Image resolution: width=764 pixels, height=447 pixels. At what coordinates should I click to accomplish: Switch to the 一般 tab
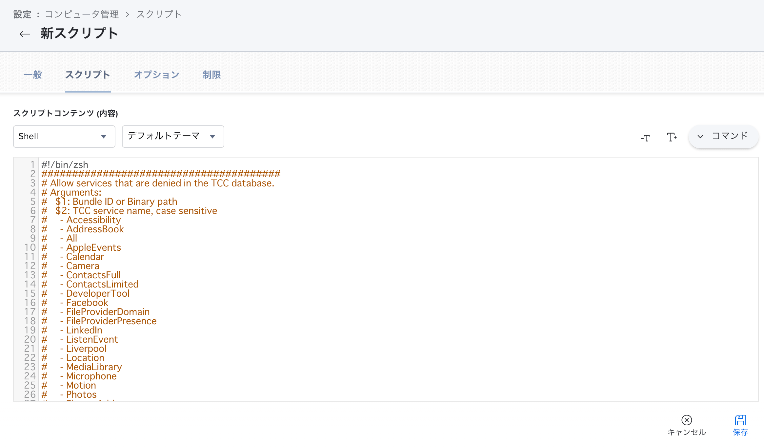point(33,75)
